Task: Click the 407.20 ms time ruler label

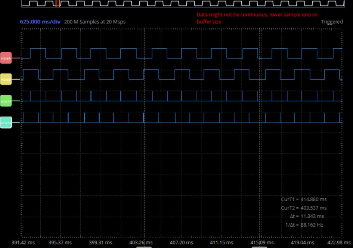Action: tap(181, 242)
